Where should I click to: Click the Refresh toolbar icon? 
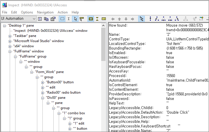40,19
